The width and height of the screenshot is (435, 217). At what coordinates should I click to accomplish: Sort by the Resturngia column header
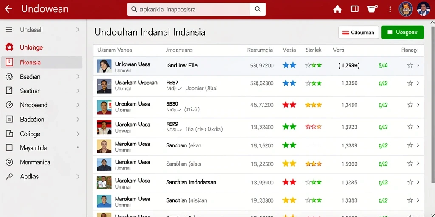coord(260,50)
